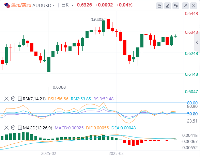
Task: Select the drawing pencil tool
Action: tap(168, 6)
